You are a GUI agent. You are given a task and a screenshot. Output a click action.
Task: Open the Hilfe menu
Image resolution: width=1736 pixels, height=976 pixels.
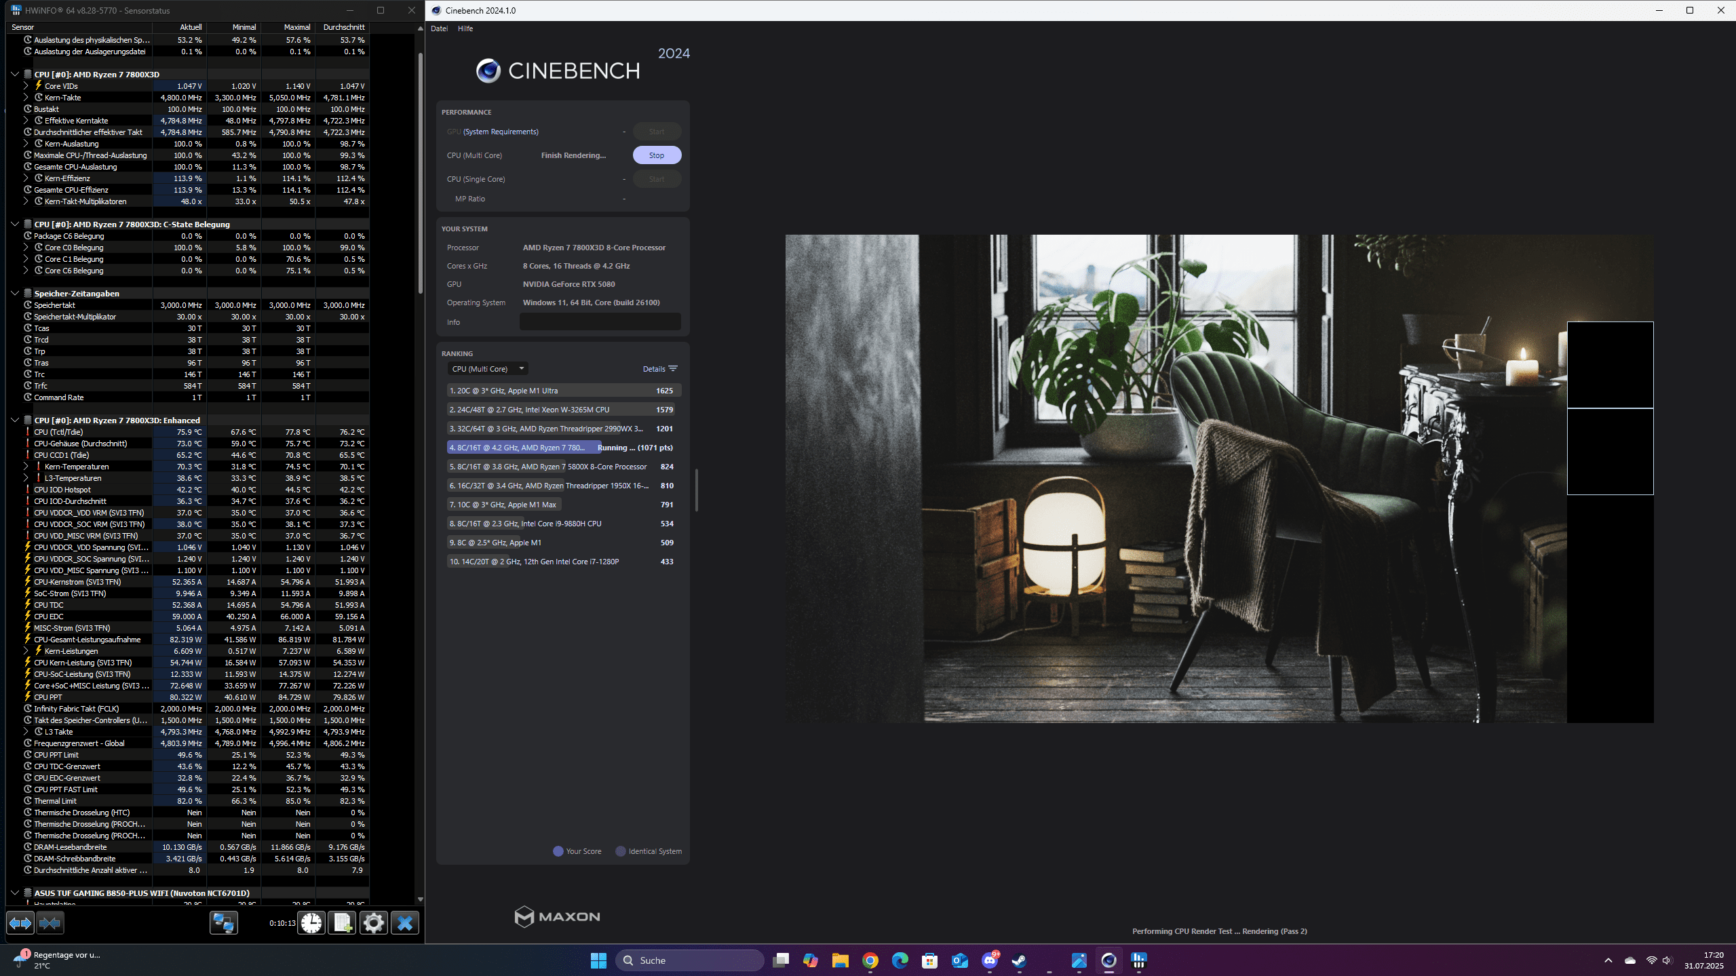pos(465,28)
